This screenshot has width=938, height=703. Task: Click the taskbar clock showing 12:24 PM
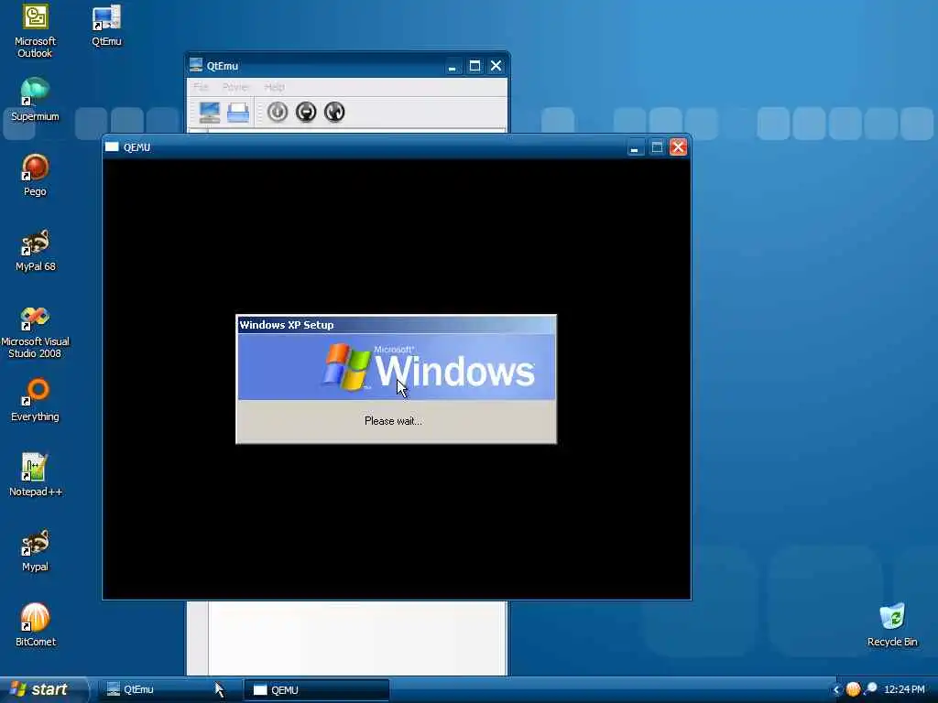tap(904, 690)
